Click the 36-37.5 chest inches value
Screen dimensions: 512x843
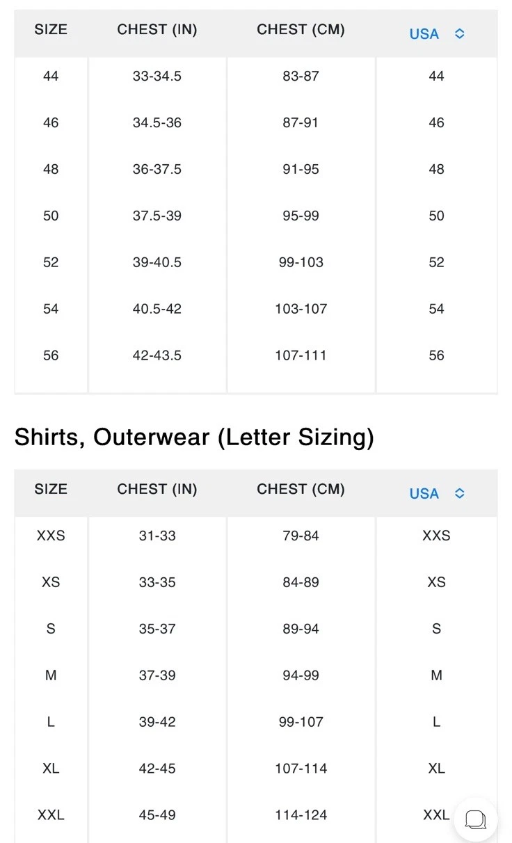click(x=157, y=169)
